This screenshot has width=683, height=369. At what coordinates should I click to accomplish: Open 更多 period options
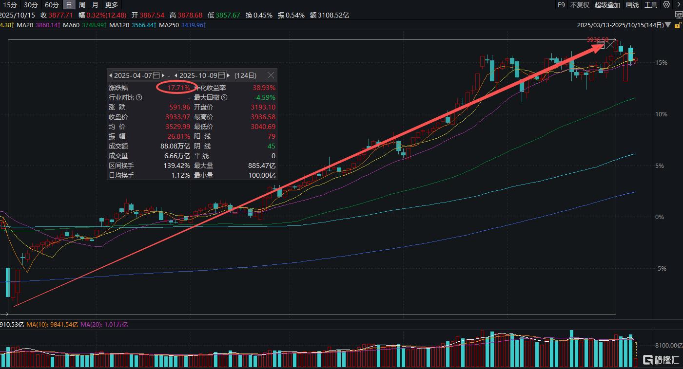point(111,5)
